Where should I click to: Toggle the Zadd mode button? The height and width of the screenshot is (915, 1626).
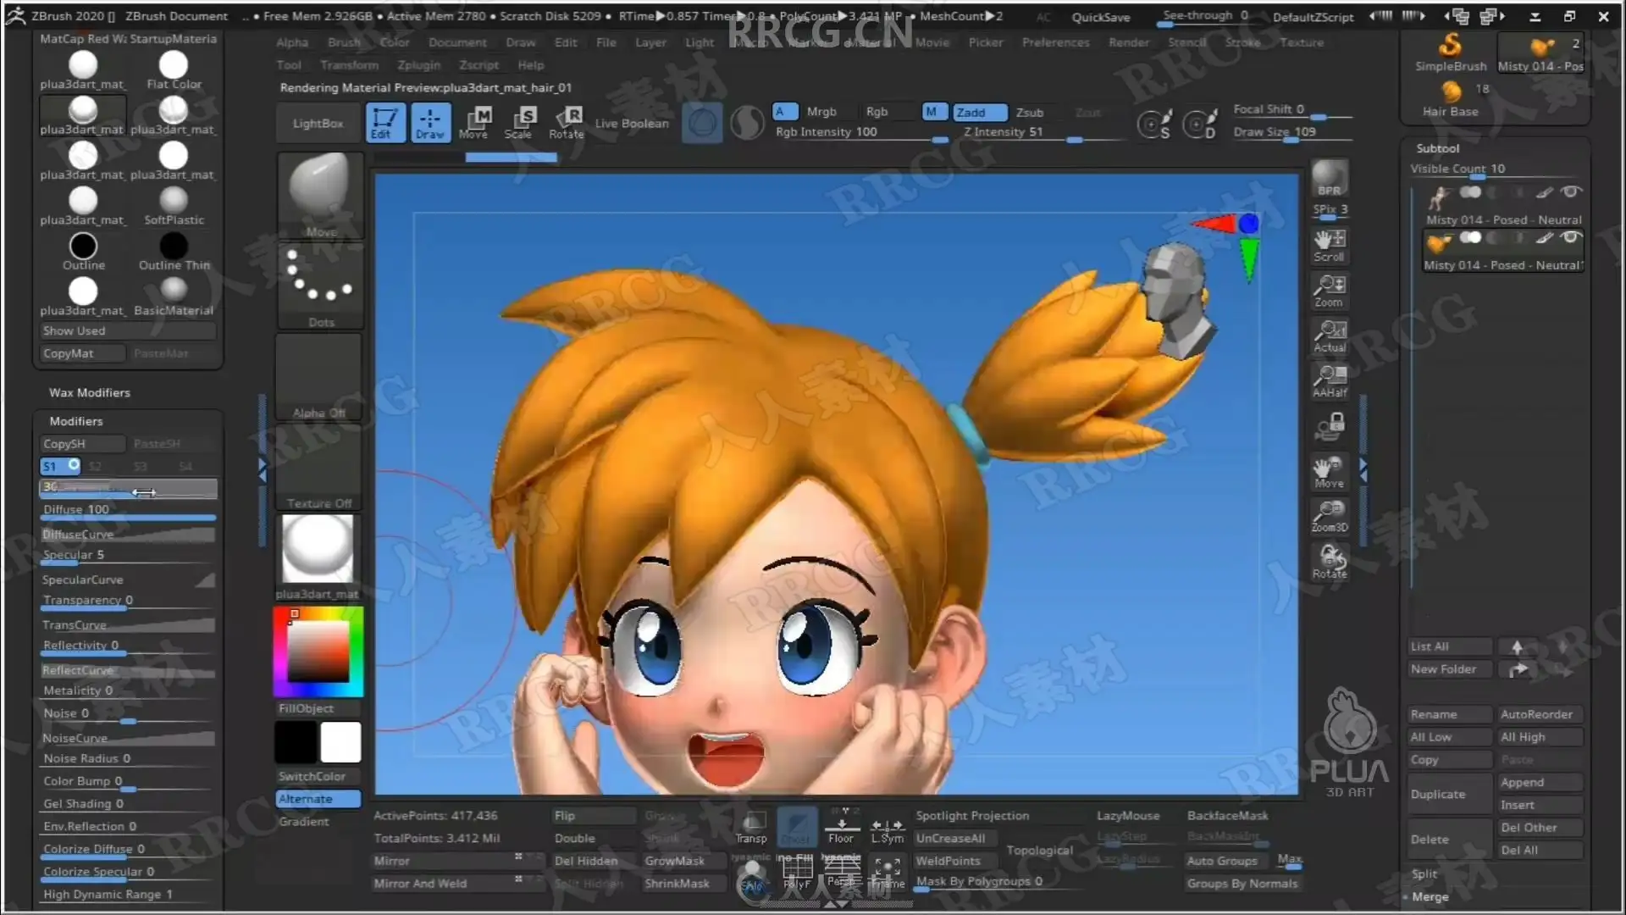click(979, 112)
